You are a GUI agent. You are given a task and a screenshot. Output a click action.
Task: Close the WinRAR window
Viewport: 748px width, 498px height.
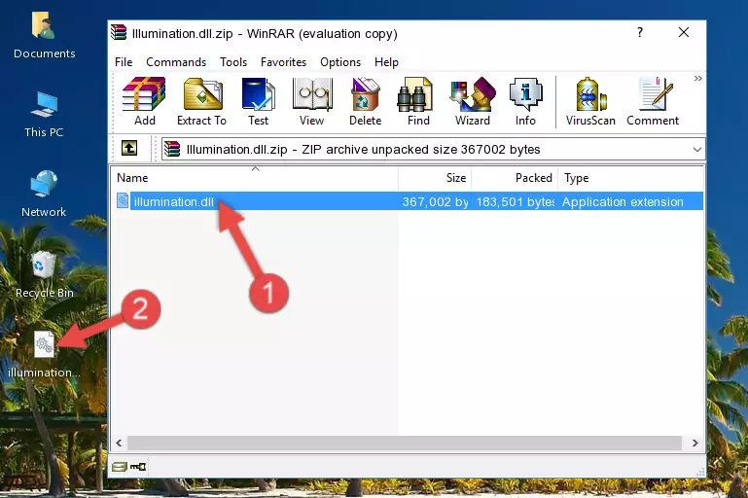[x=684, y=32]
